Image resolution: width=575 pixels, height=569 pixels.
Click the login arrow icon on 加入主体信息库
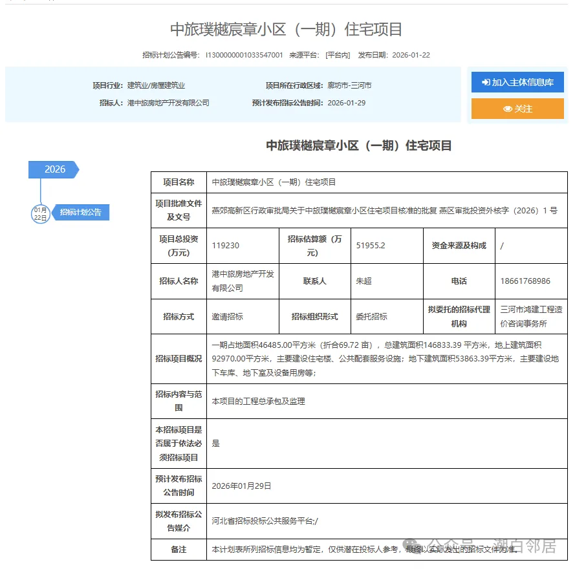point(486,82)
